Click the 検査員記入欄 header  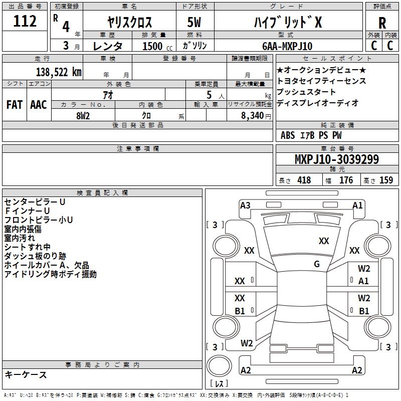point(102,193)
